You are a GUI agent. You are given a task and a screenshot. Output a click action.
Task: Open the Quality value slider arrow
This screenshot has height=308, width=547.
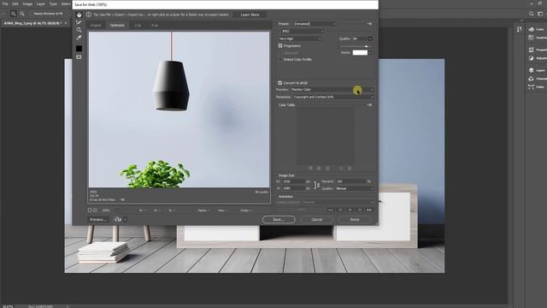(x=370, y=38)
